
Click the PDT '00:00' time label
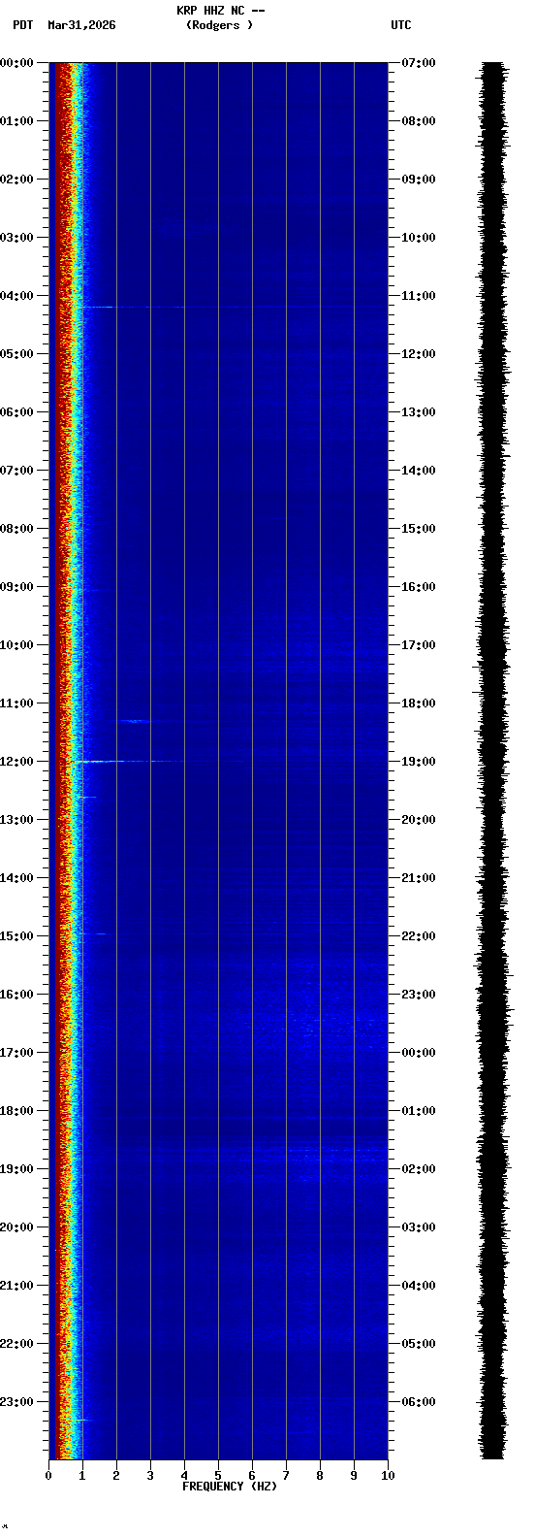pyautogui.click(x=17, y=63)
